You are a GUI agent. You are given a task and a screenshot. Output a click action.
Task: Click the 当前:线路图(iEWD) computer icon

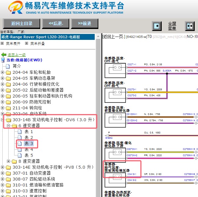[3, 60]
